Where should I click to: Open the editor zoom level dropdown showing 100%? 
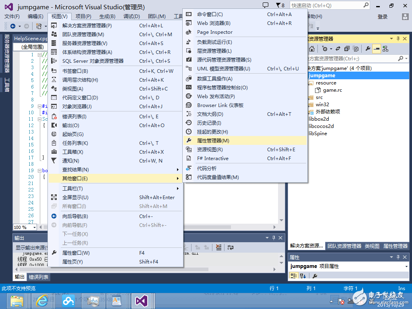pos(24,227)
